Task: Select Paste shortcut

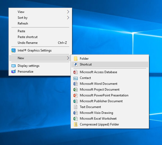Action: [x=40, y=37]
